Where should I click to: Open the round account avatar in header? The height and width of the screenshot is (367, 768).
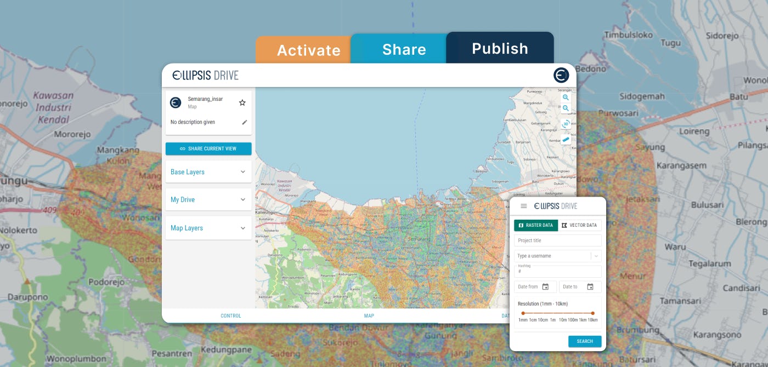561,76
